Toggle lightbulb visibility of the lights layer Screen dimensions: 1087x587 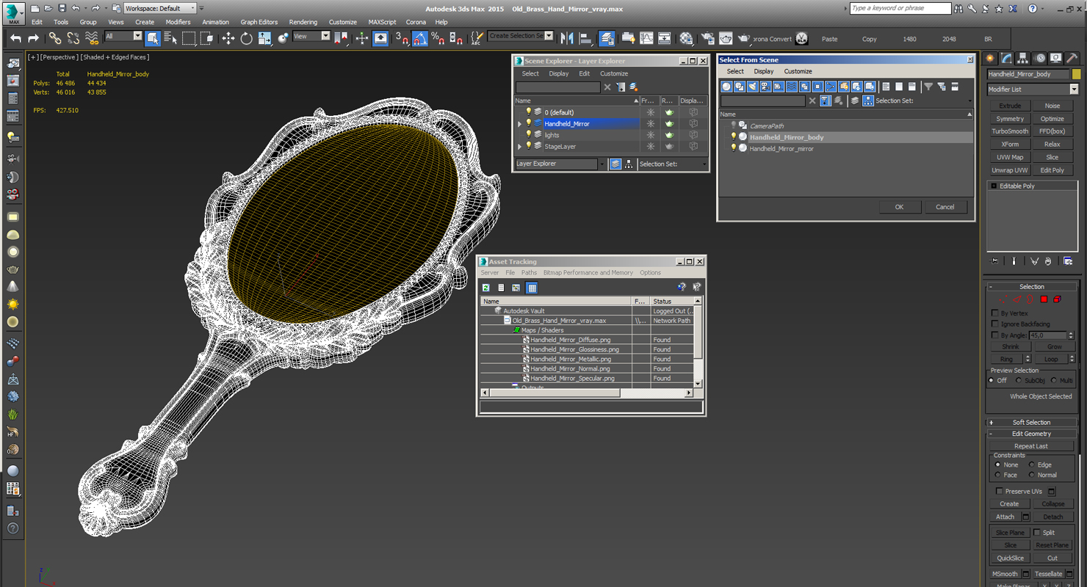528,135
